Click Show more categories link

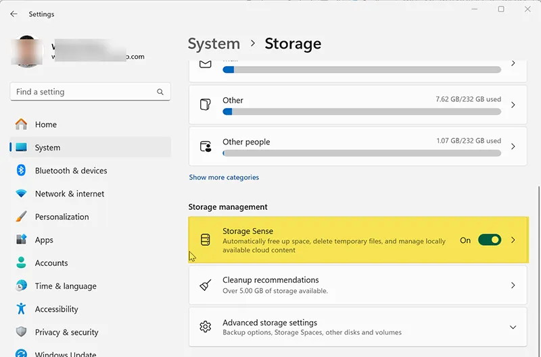224,177
